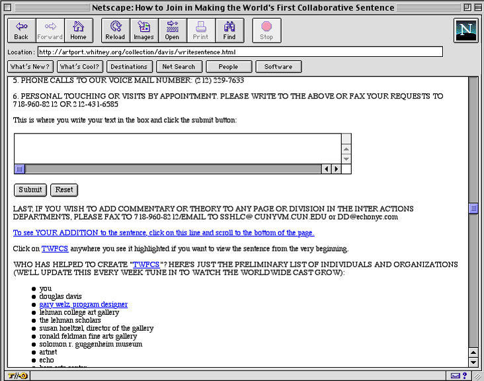Click the Forward navigation icon

coord(50,30)
